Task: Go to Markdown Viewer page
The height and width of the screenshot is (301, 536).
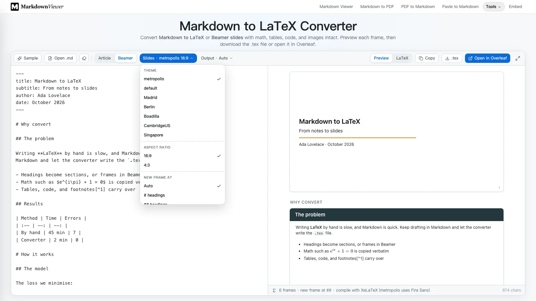Action: (x=336, y=7)
